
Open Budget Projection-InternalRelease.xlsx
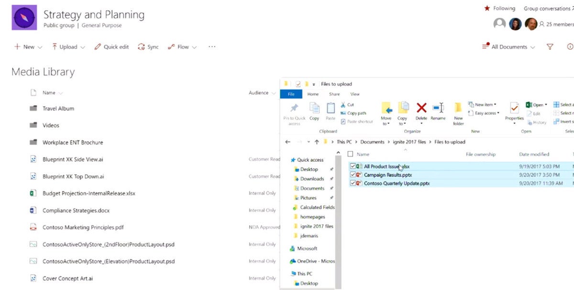click(89, 193)
